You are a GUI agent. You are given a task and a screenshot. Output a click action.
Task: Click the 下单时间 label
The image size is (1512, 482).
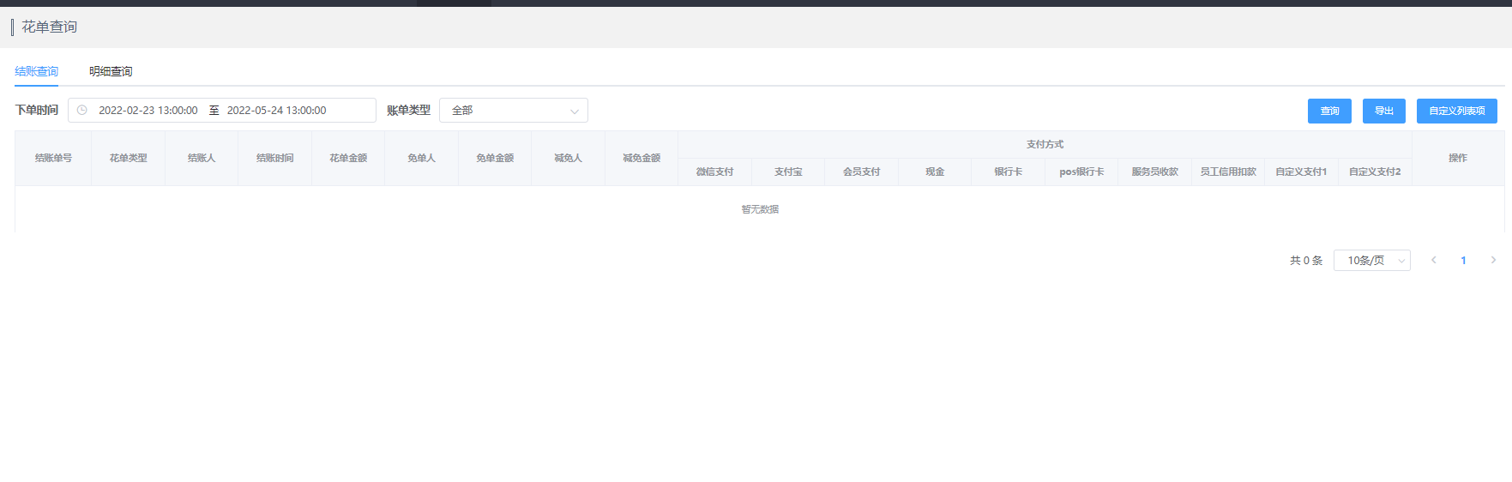(x=37, y=110)
